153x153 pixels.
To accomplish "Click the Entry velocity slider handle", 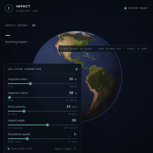I will [24, 111].
